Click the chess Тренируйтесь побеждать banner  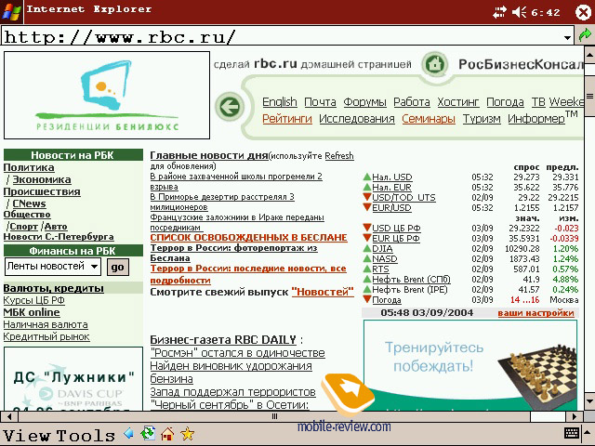coord(470,365)
